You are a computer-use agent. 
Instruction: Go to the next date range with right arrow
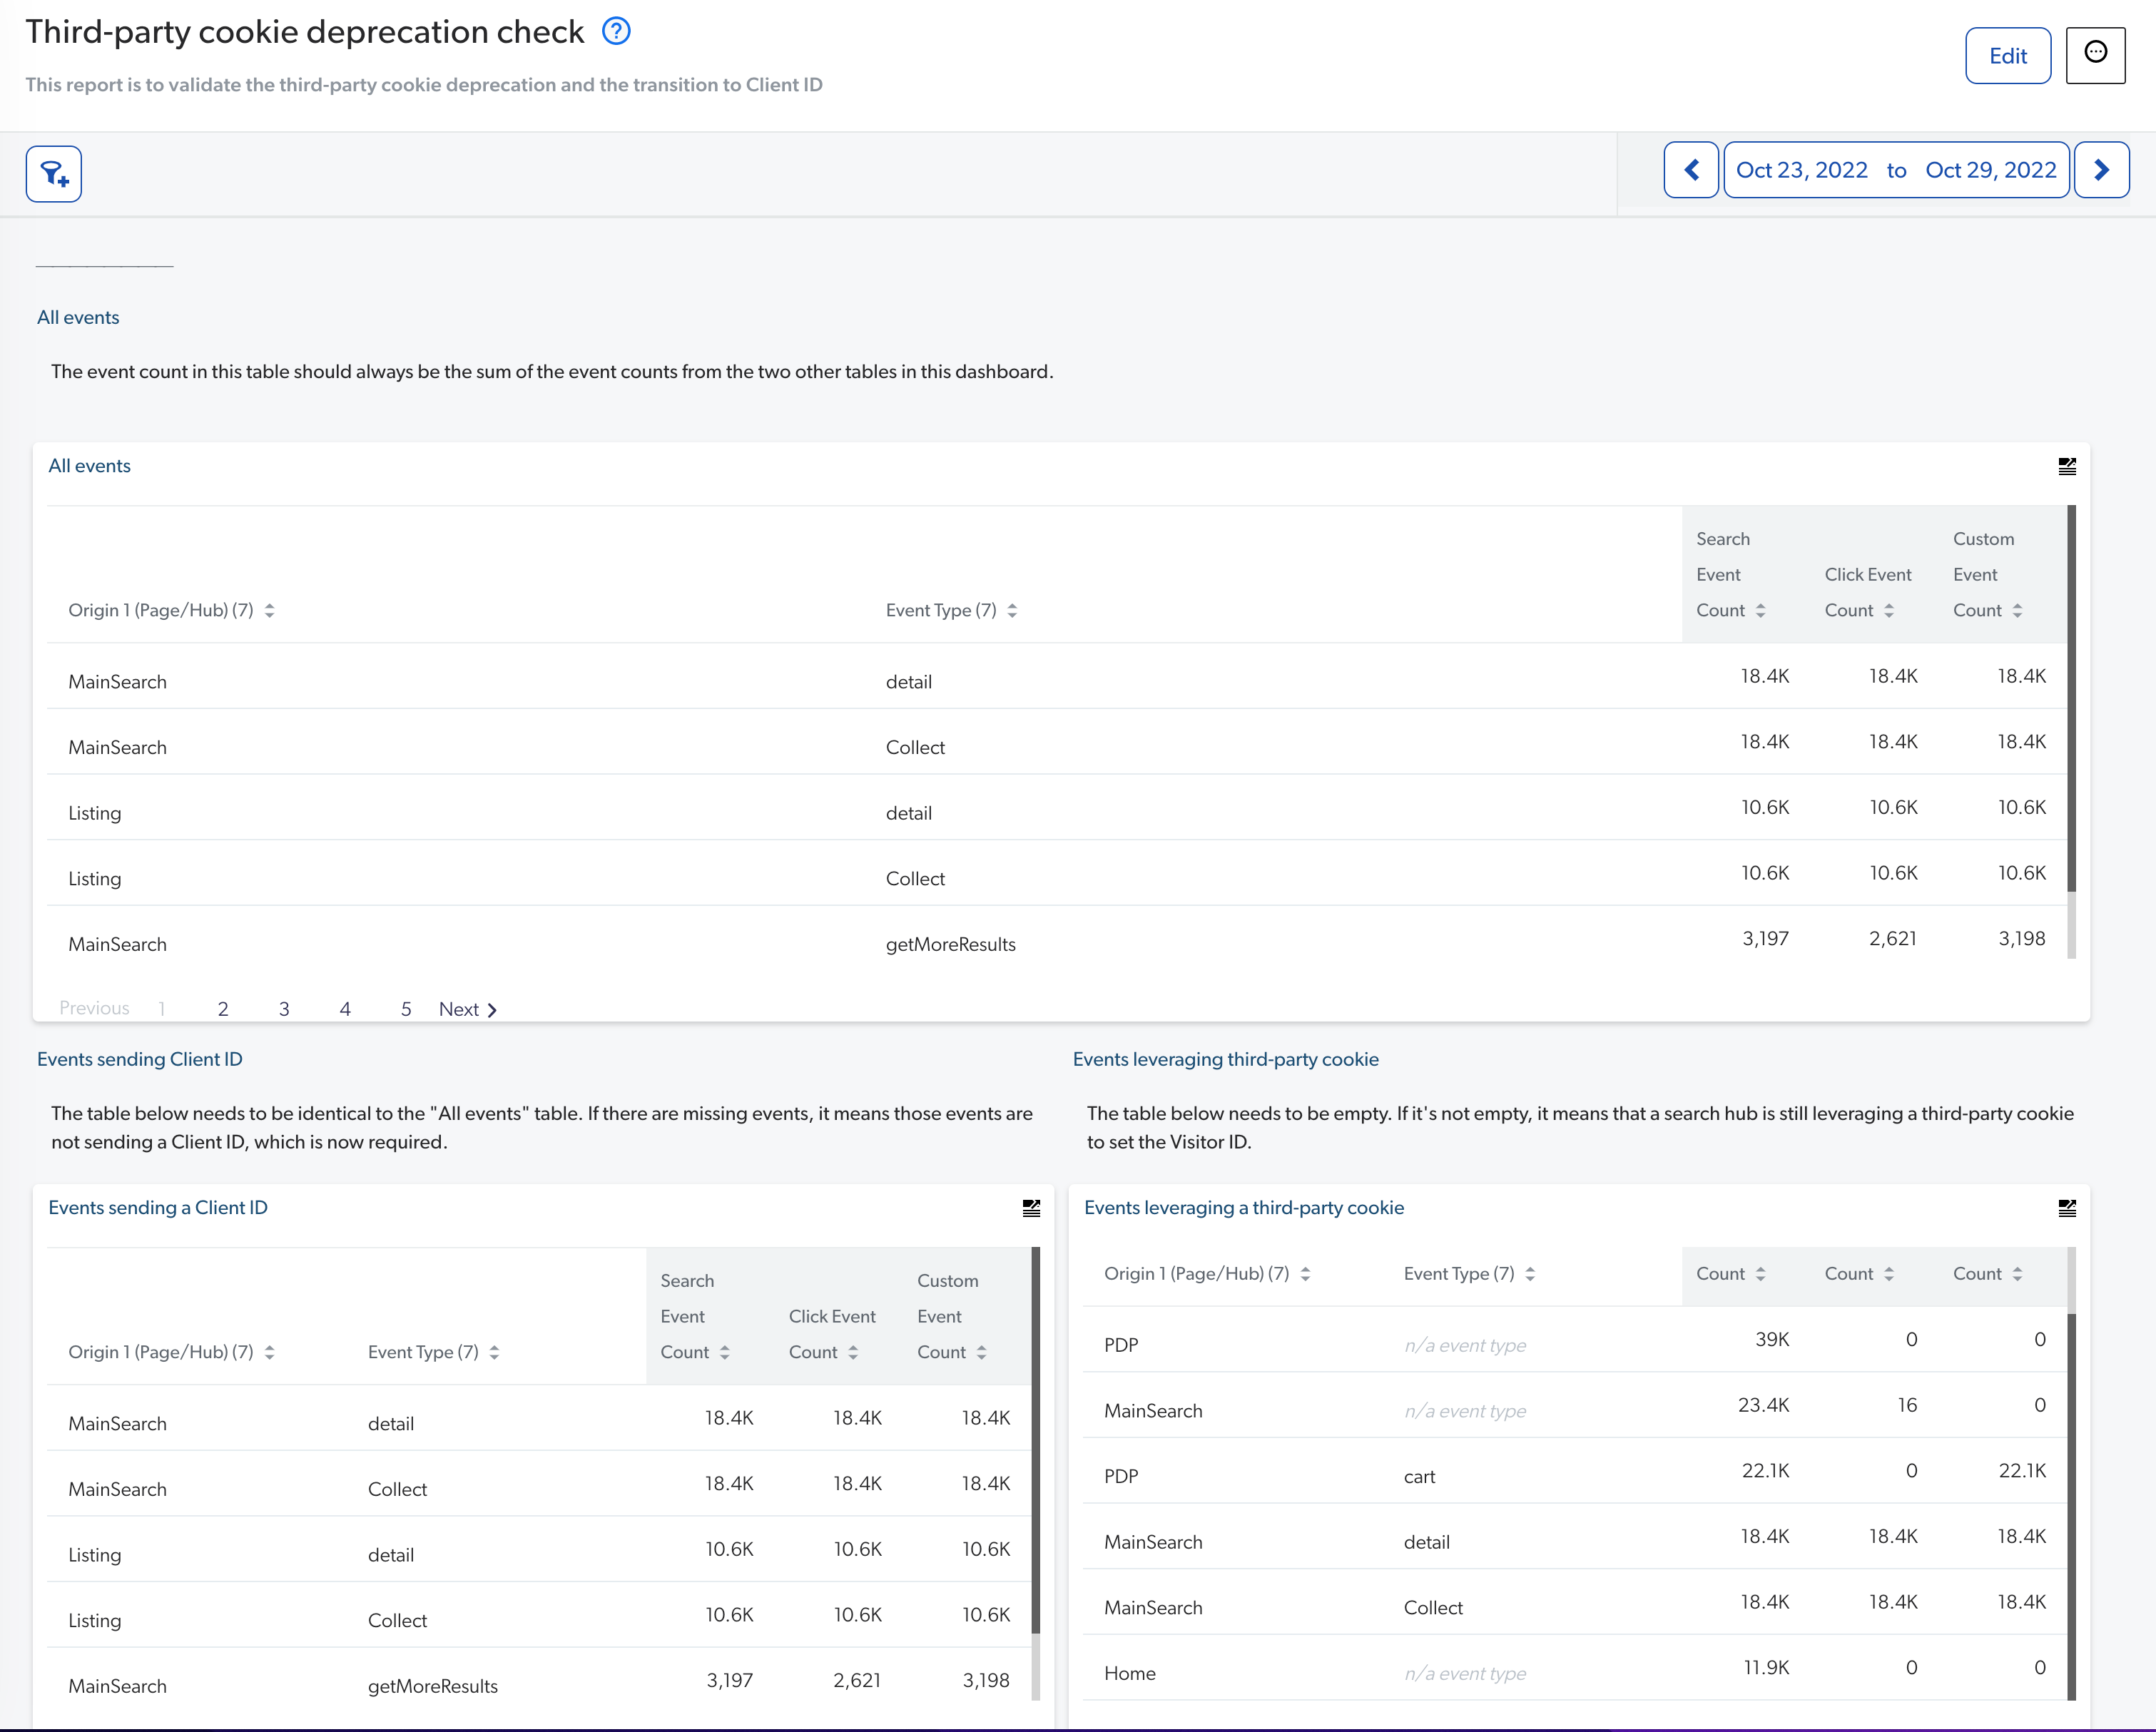click(2101, 169)
